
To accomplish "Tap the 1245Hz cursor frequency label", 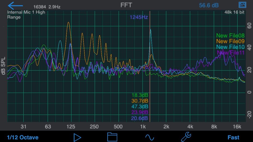I will (139, 17).
